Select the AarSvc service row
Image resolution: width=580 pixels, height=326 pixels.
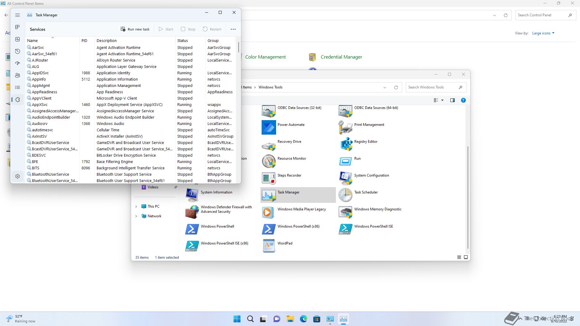[130, 48]
